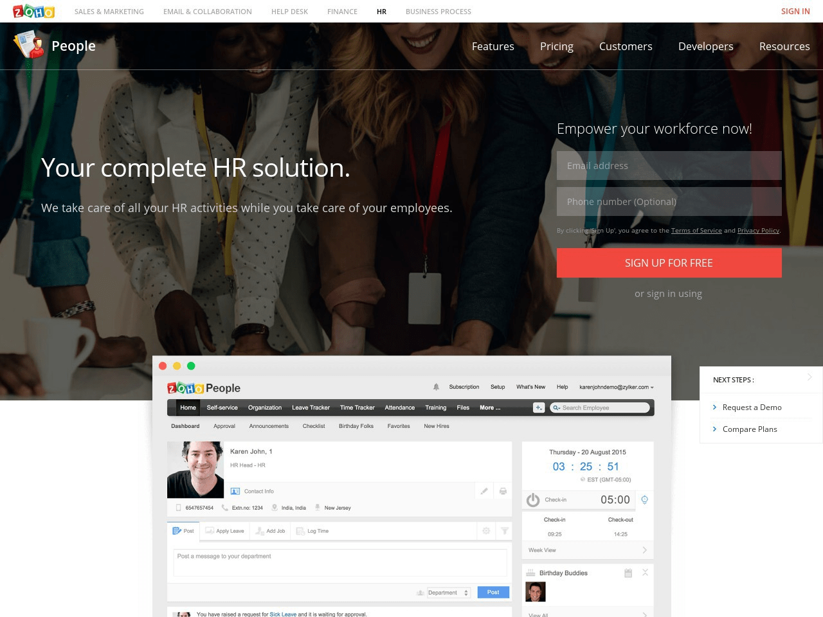
Task: Click the blue Post button
Action: (x=493, y=593)
